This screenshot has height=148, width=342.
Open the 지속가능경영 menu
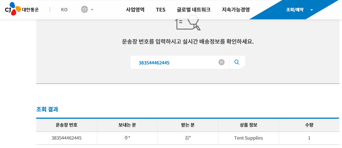[236, 10]
